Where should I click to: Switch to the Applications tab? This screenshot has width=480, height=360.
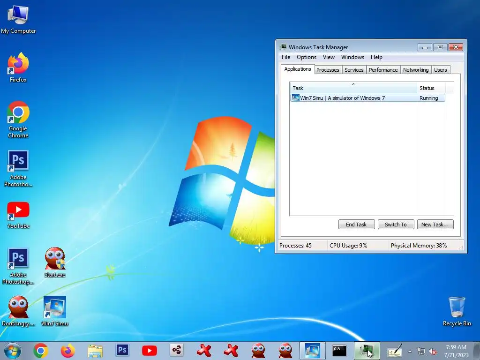pyautogui.click(x=298, y=69)
